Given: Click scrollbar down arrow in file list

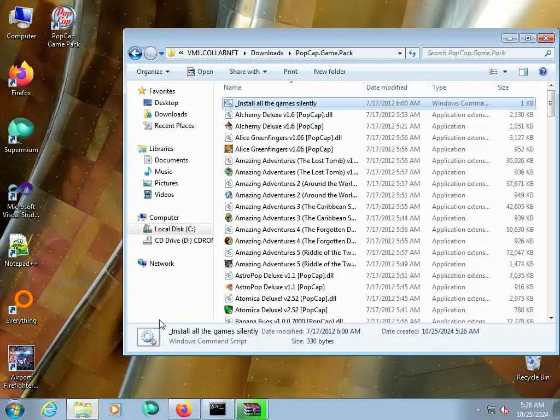Looking at the screenshot, I should (x=551, y=318).
